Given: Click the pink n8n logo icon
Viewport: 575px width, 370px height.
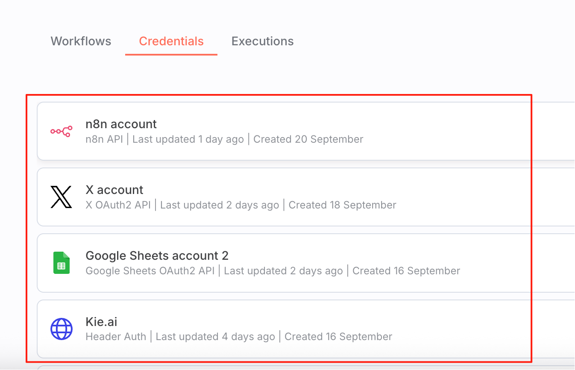Looking at the screenshot, I should click(x=61, y=131).
